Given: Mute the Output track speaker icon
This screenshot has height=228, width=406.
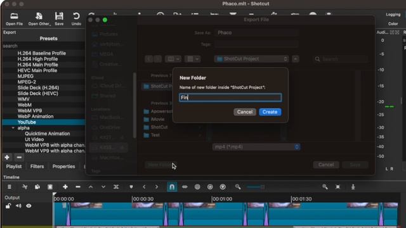Looking at the screenshot, I should point(18,206).
